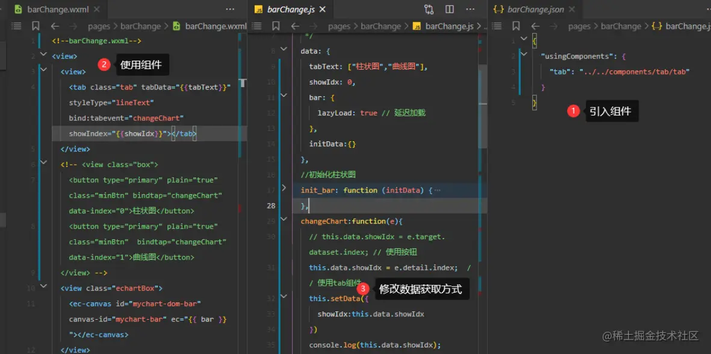Click the bind:tabevent="changeChart" line
Viewport: 711px width, 354px height.
[x=126, y=118]
